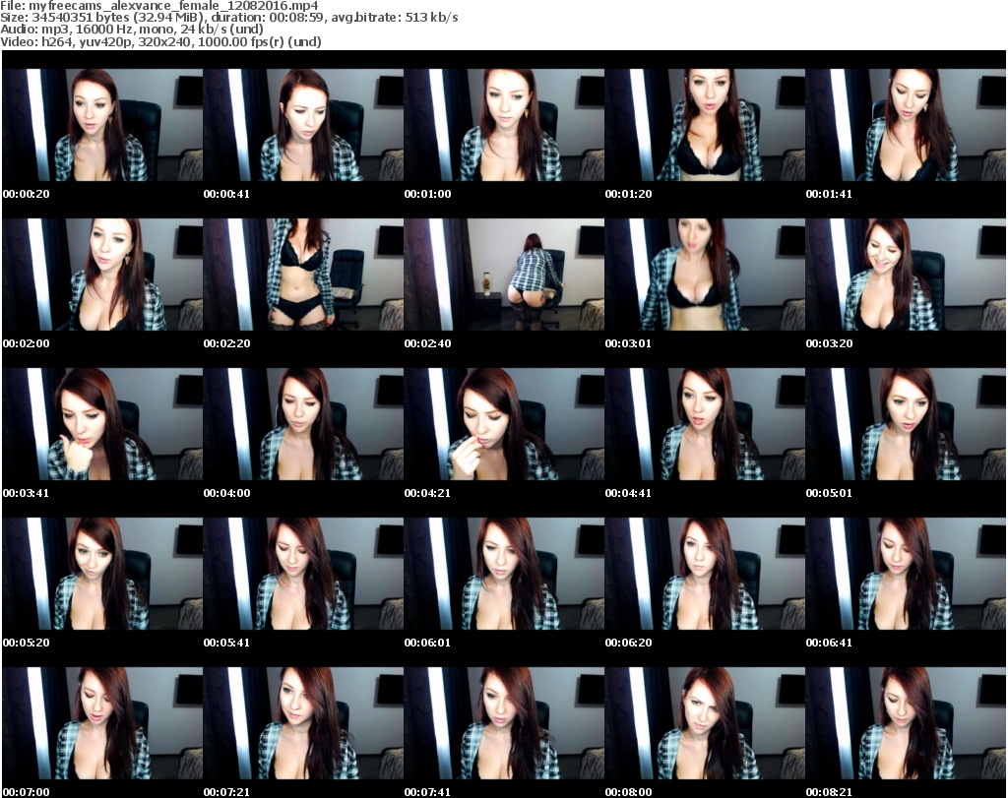Select the Size and duration info line

point(228,18)
